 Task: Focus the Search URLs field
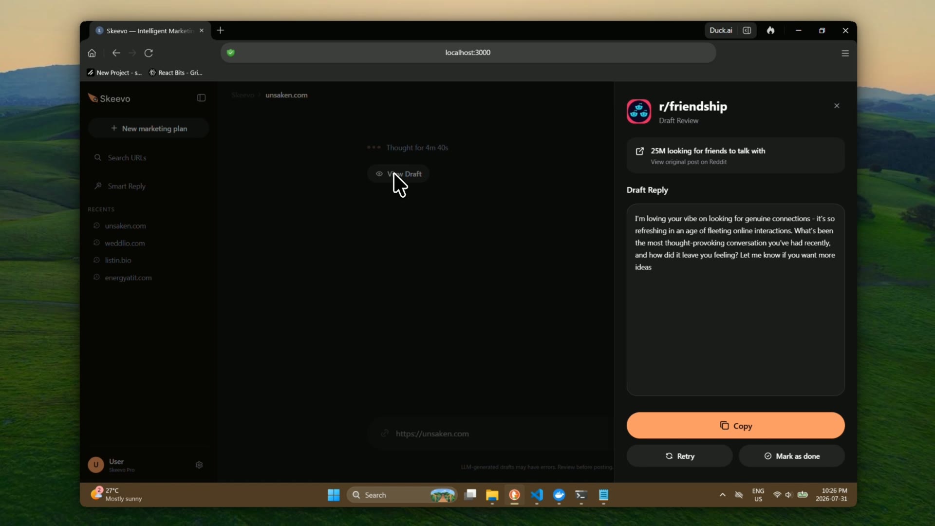point(149,158)
